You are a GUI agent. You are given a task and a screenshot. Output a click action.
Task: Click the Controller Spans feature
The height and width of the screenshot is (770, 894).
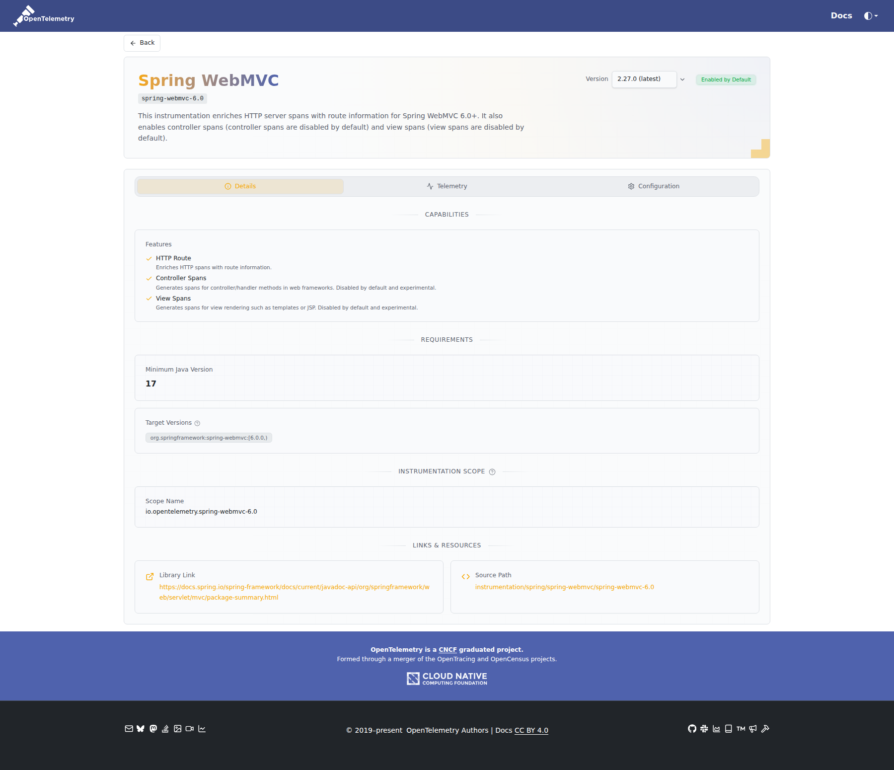point(181,278)
